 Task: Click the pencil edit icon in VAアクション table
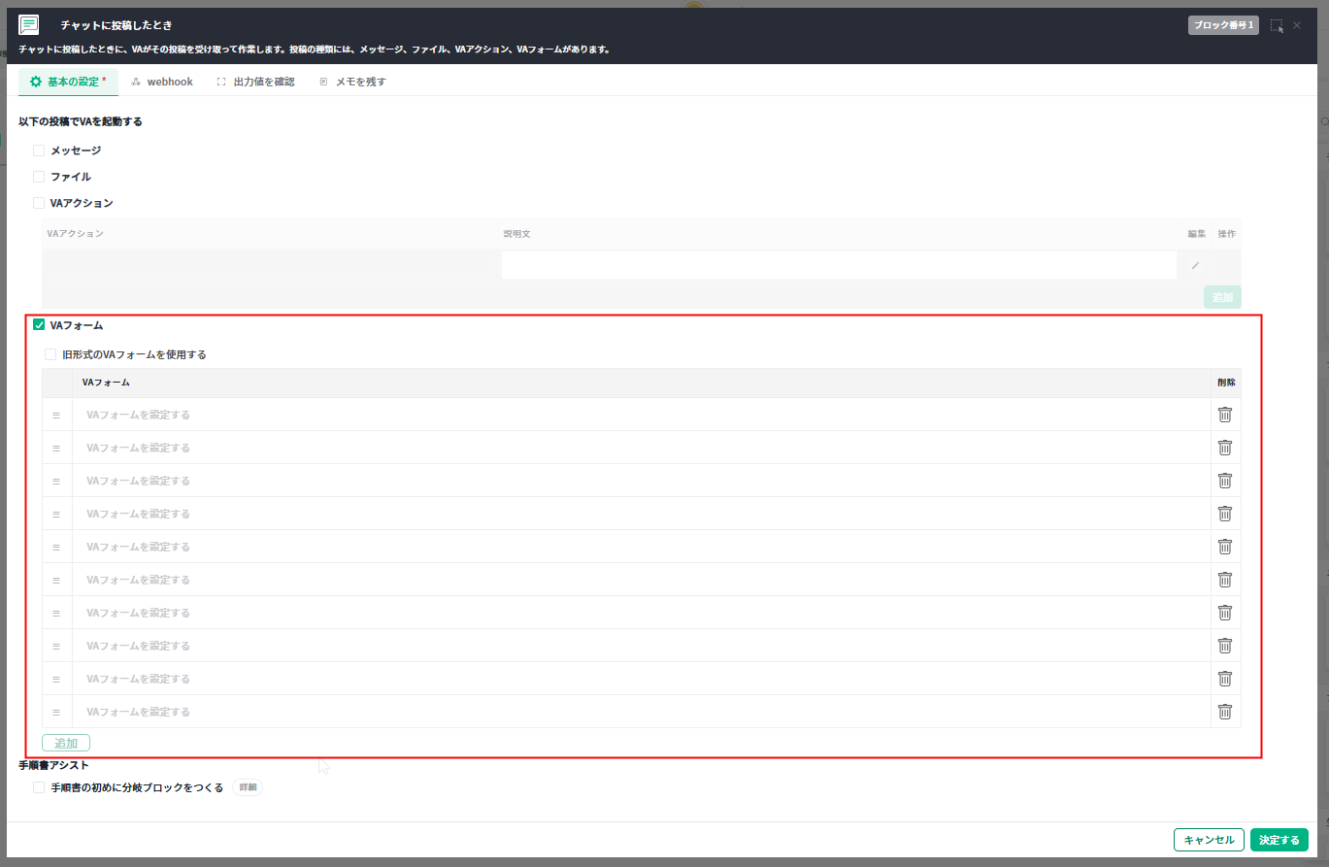[1195, 266]
